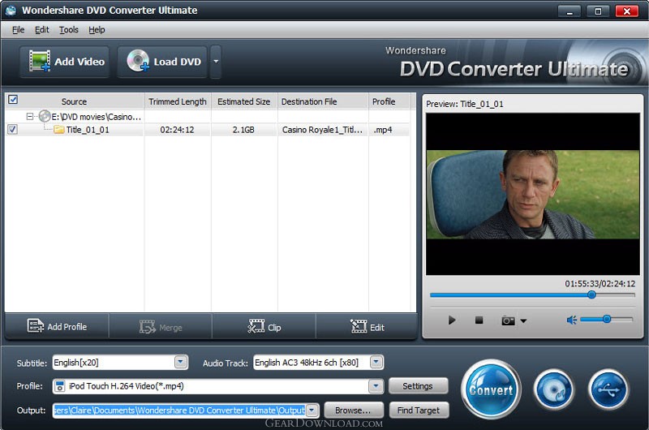Image resolution: width=649 pixels, height=430 pixels.
Task: Open the snapshot options dropdown arrow
Action: tap(523, 320)
